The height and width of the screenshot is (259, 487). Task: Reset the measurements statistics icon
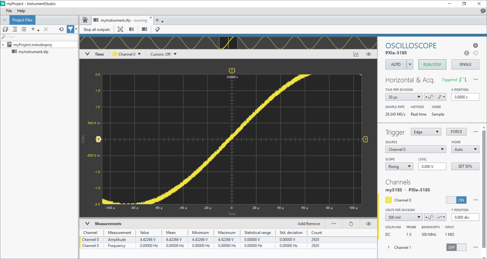click(x=351, y=224)
